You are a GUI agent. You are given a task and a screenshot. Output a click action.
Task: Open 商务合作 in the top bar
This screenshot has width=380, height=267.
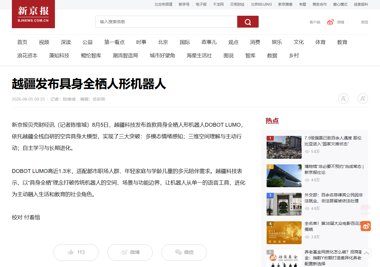point(320,4)
